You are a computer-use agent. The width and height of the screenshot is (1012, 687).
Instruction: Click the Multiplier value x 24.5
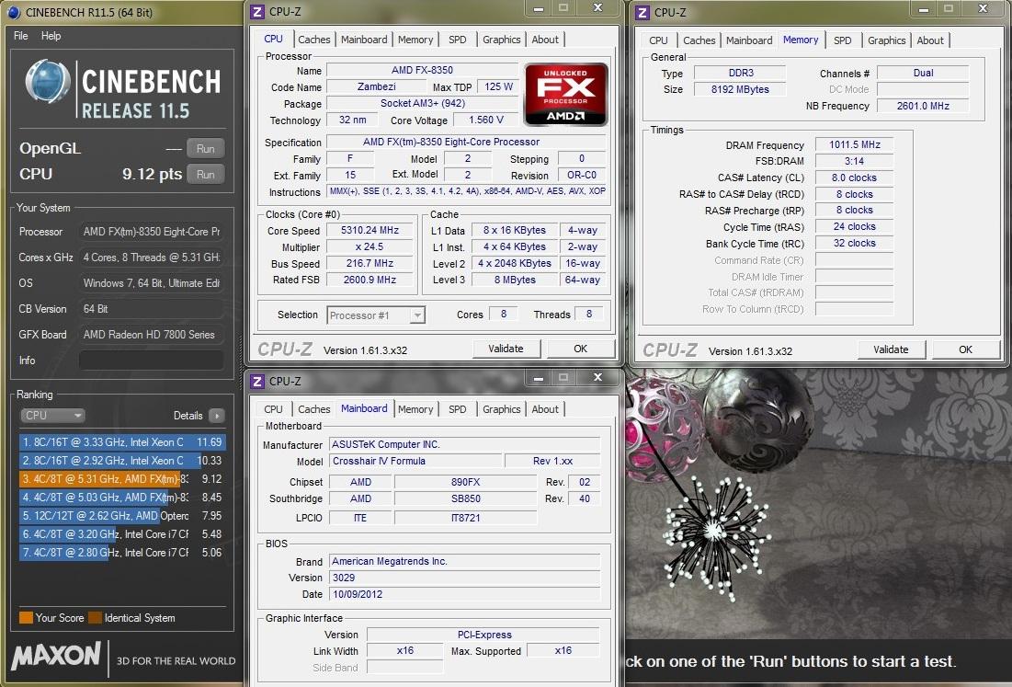click(370, 246)
